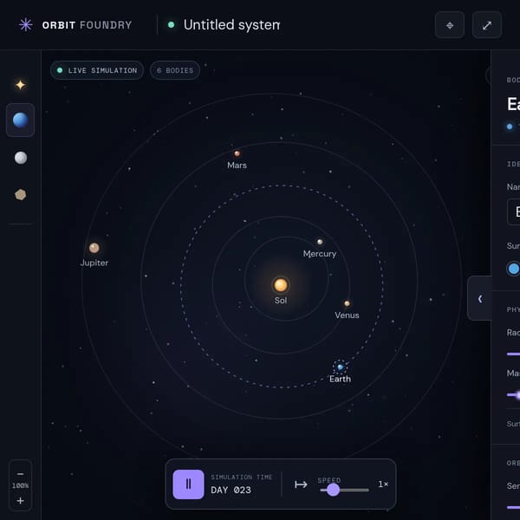520x520 pixels.
Task: Select the Jupiter planet
Action: [x=94, y=248]
